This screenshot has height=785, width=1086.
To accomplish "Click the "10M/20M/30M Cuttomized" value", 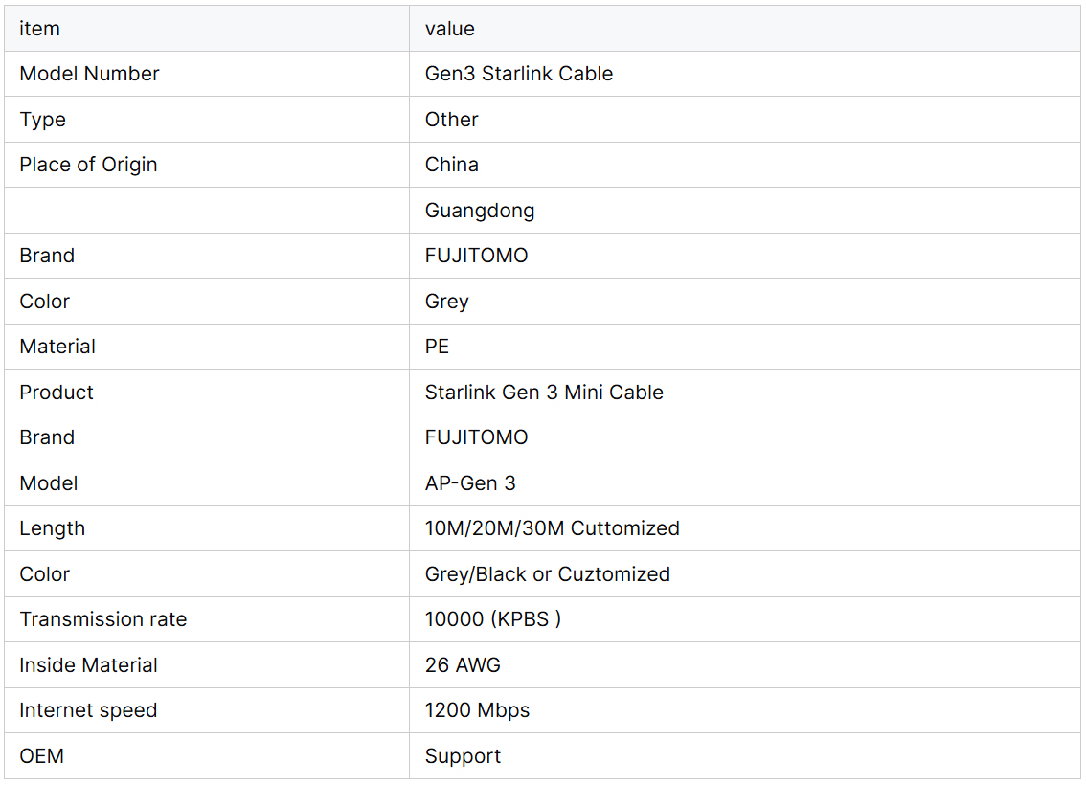I will [x=552, y=528].
